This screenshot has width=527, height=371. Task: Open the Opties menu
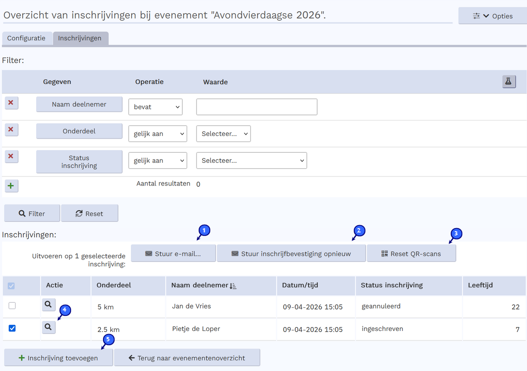(492, 16)
